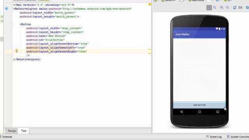Click the android:text="New Button" line

[46, 36]
